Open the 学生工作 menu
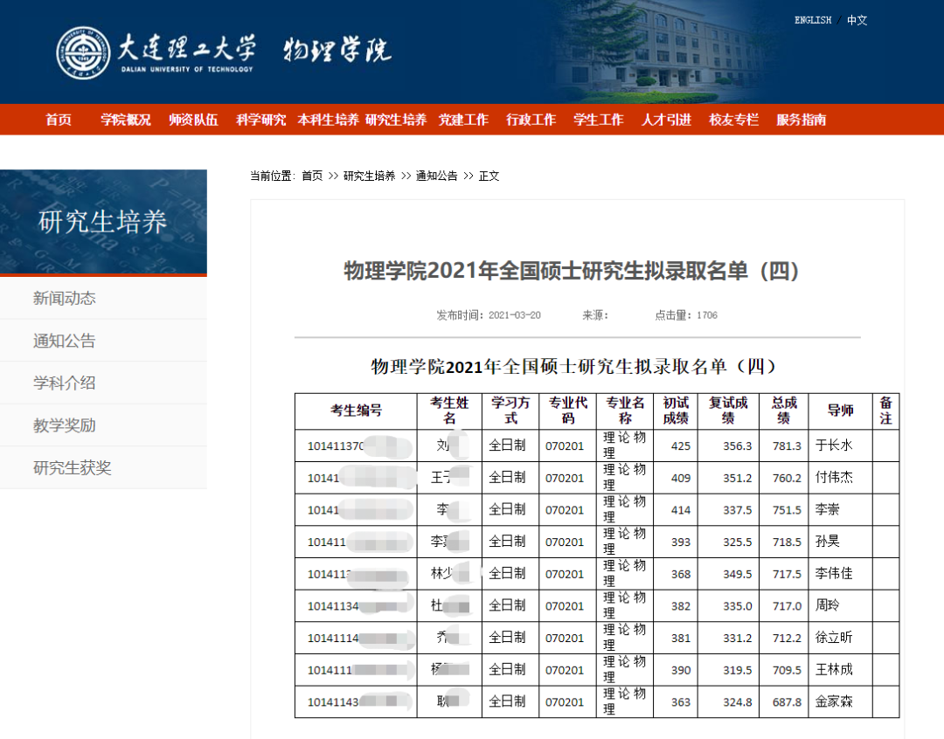The width and height of the screenshot is (944, 739). coord(599,120)
